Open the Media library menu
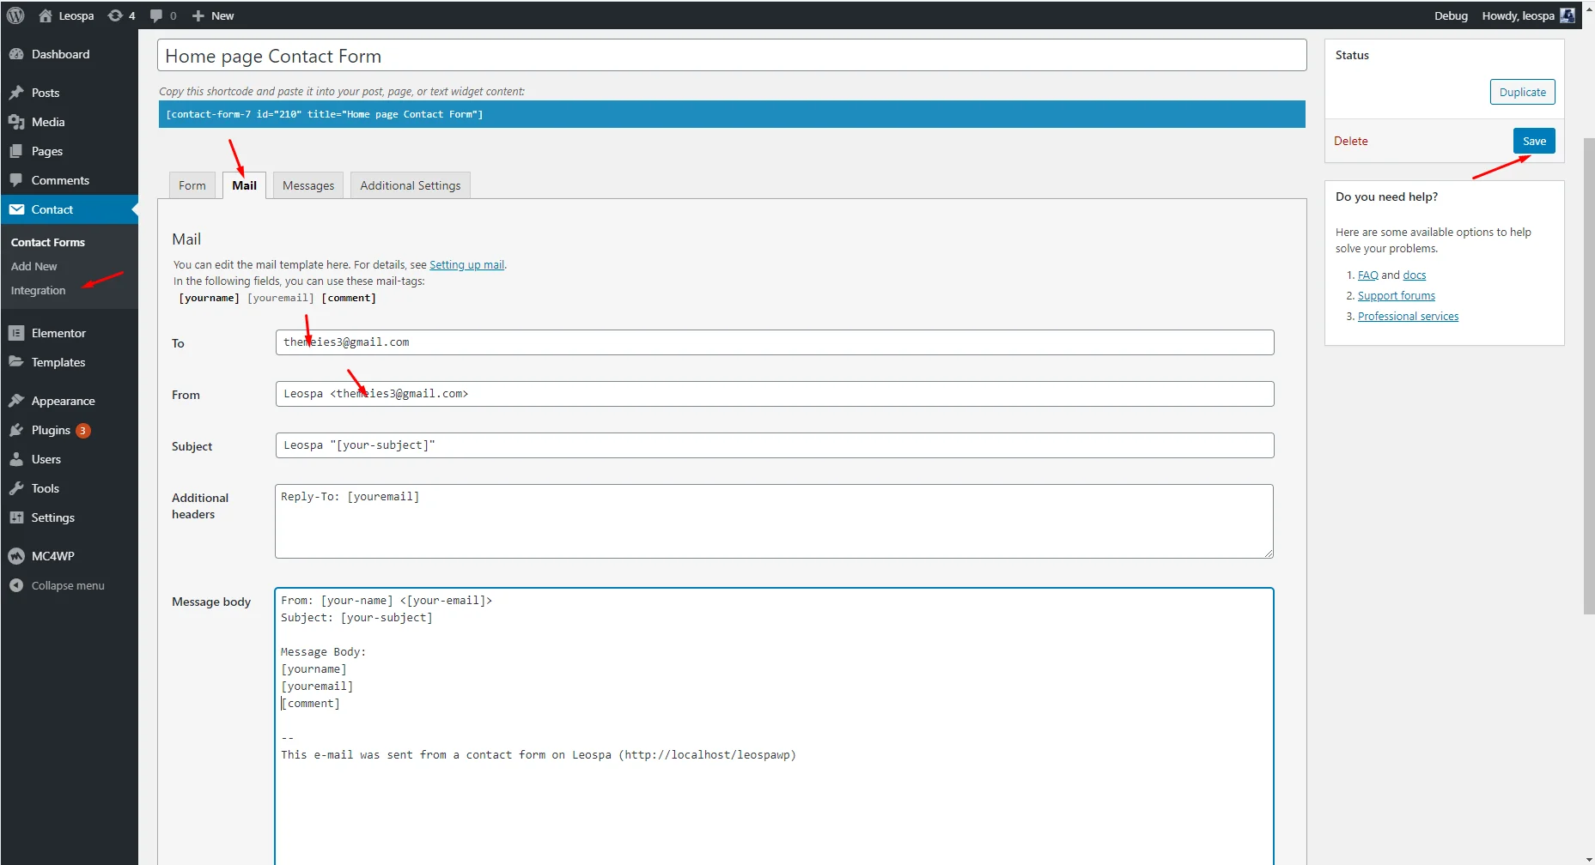The width and height of the screenshot is (1595, 865). [x=48, y=122]
